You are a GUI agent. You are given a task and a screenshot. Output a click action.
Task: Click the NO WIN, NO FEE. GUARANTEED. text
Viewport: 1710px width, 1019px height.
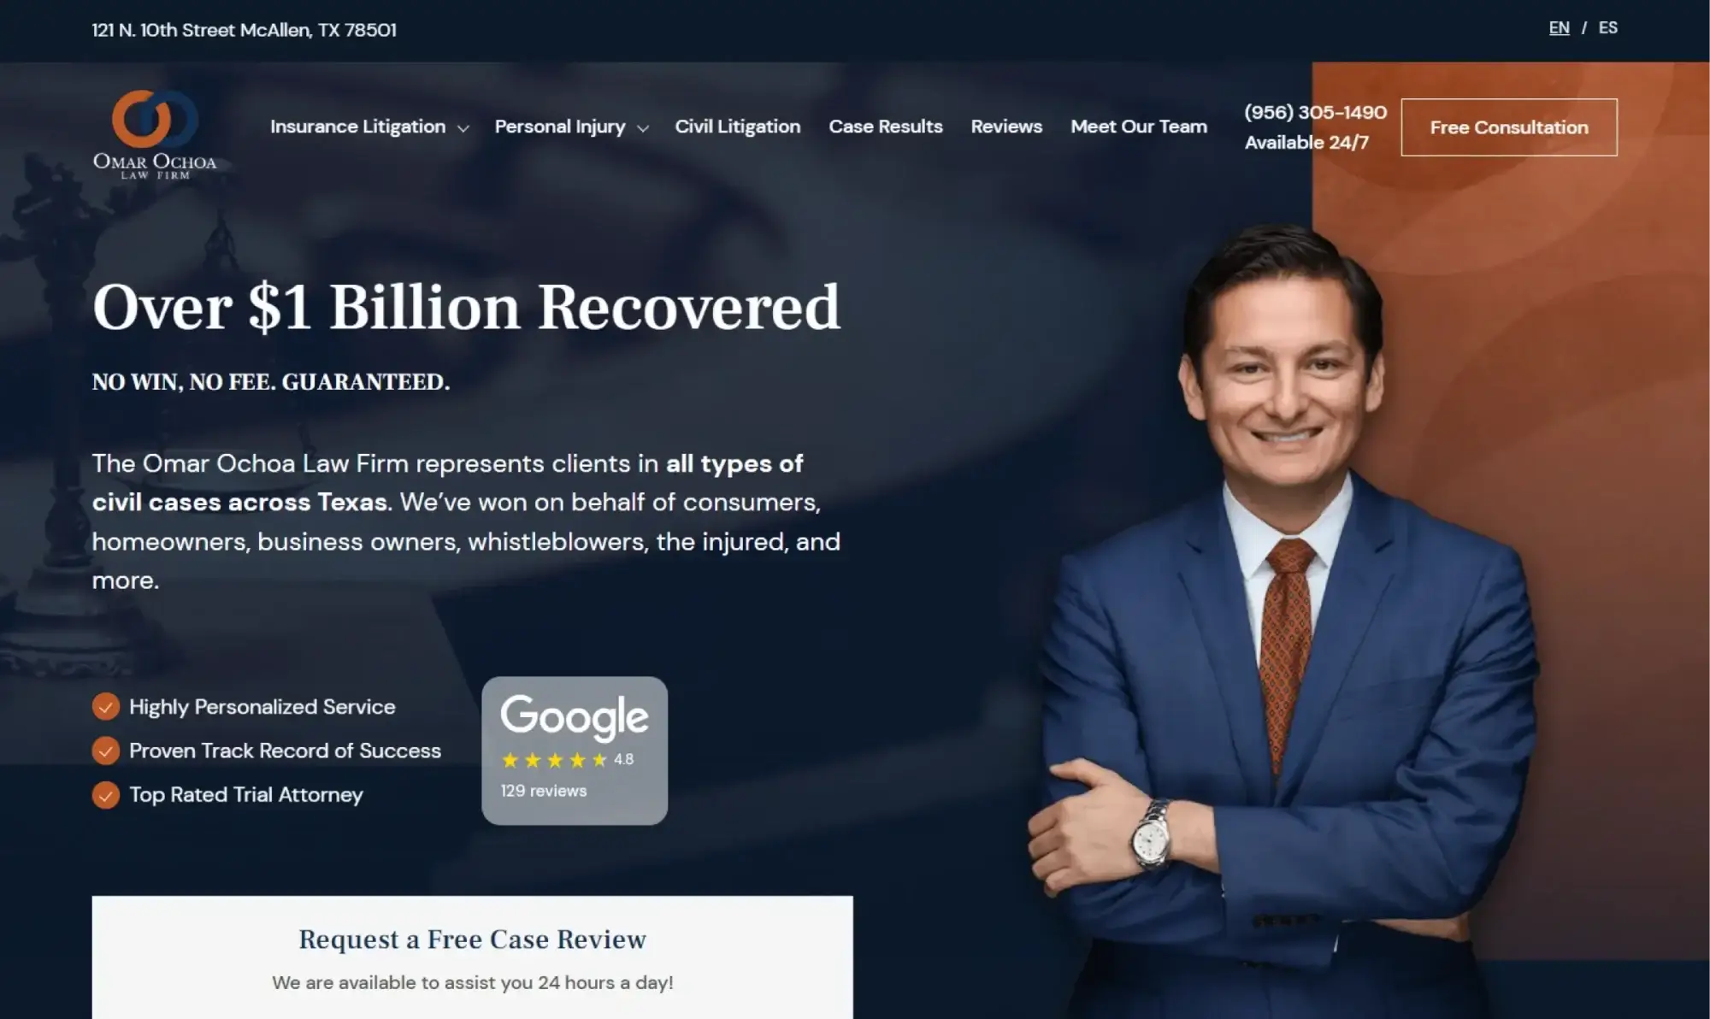pyautogui.click(x=271, y=382)
